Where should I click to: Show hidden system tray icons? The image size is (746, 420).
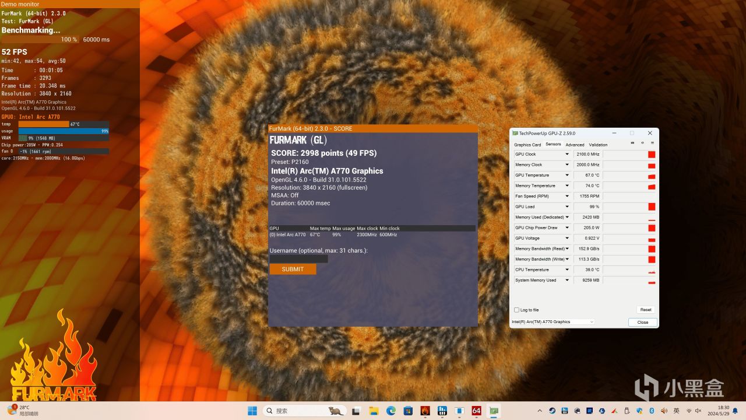[541, 411]
